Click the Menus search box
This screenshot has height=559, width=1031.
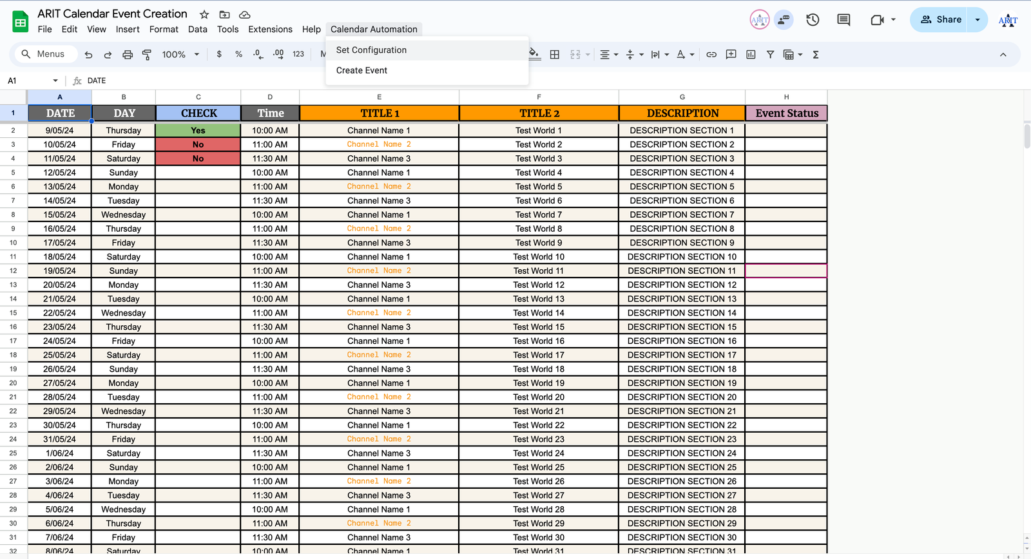click(45, 54)
